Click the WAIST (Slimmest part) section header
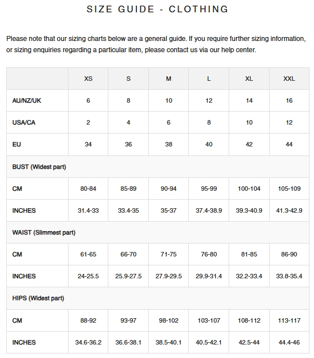This screenshot has width=314, height=358. click(44, 233)
